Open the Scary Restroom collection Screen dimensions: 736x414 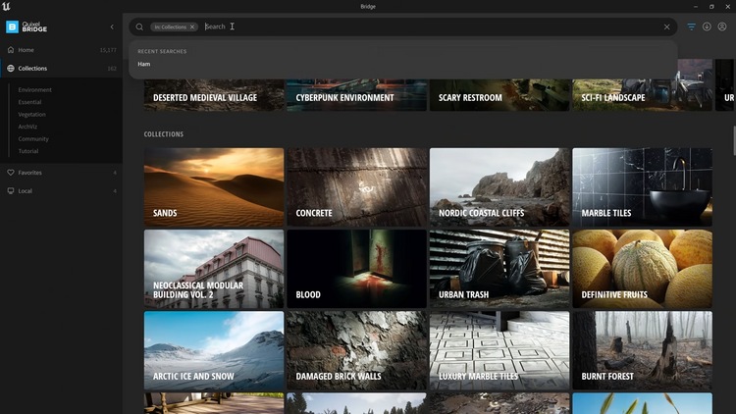[499, 95]
